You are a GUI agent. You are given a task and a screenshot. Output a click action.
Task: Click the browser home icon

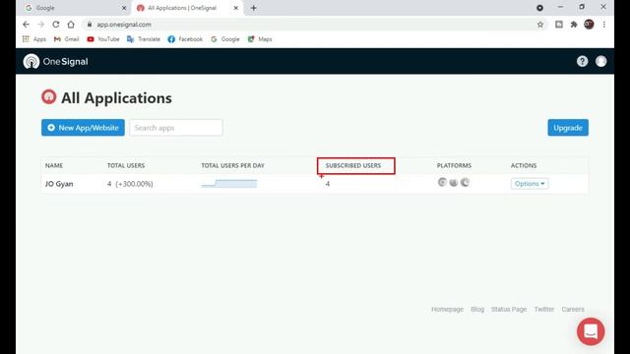(71, 25)
